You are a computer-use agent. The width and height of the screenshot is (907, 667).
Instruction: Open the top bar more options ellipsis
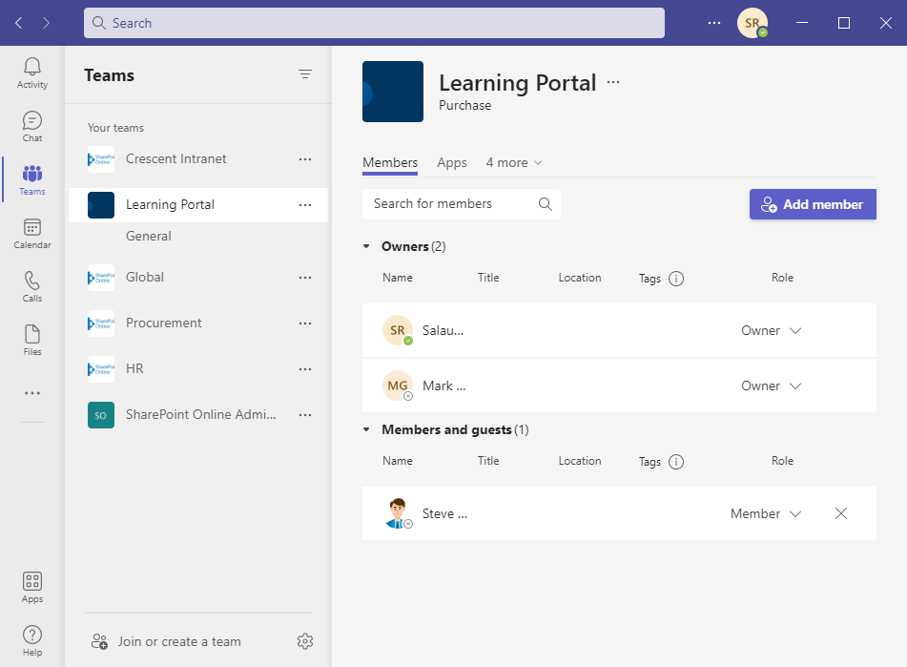(x=713, y=22)
